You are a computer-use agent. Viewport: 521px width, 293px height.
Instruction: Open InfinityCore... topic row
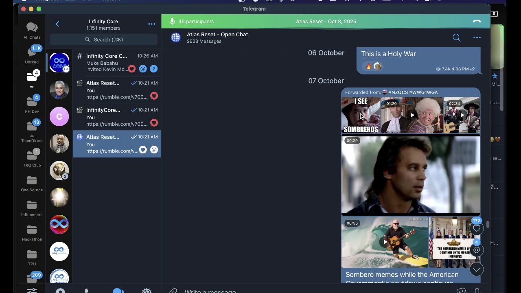click(x=117, y=117)
